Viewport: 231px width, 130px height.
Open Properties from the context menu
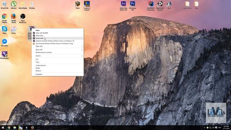coord(58,74)
